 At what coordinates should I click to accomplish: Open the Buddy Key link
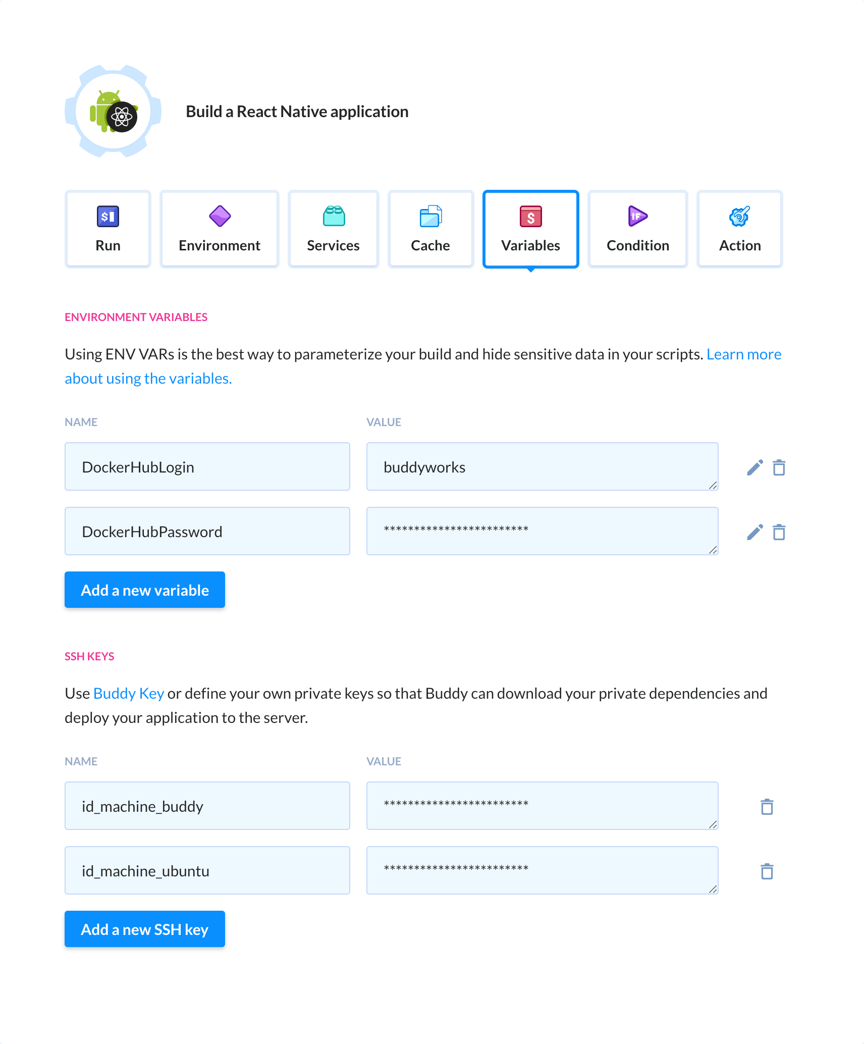click(129, 694)
